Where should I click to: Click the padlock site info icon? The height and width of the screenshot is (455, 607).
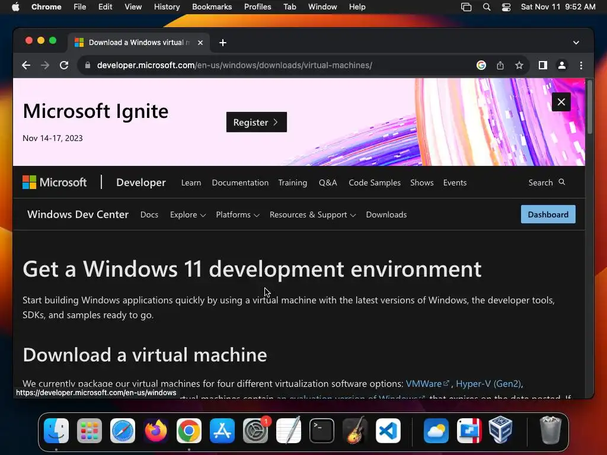(88, 65)
